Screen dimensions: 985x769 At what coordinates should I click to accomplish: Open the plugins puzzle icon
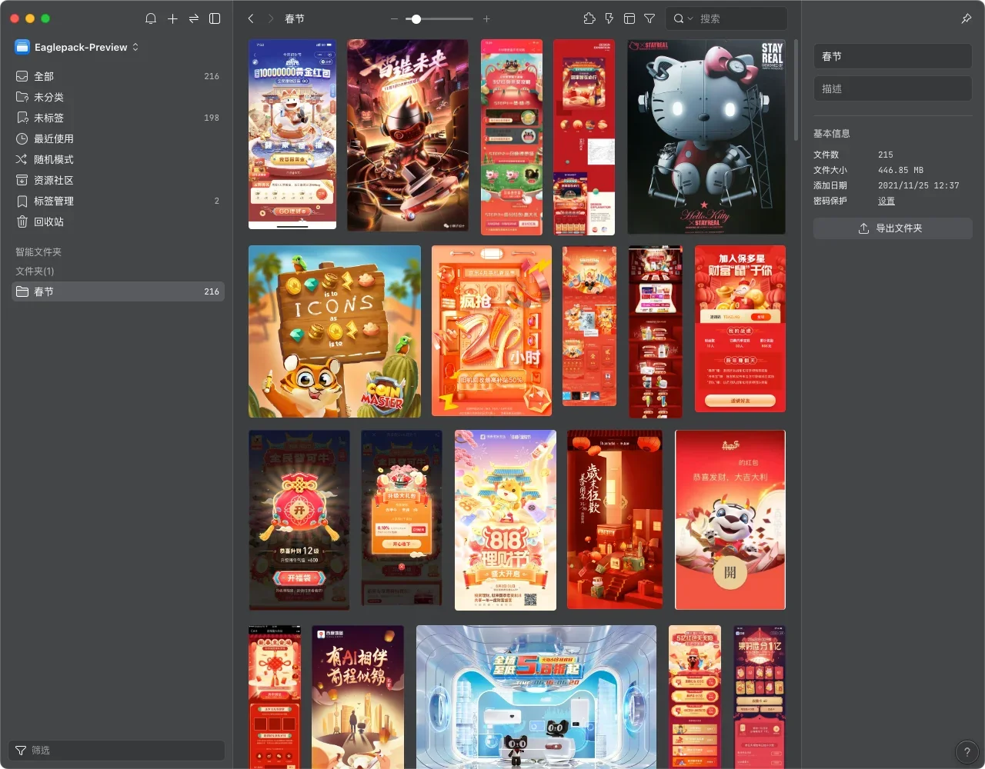[589, 18]
